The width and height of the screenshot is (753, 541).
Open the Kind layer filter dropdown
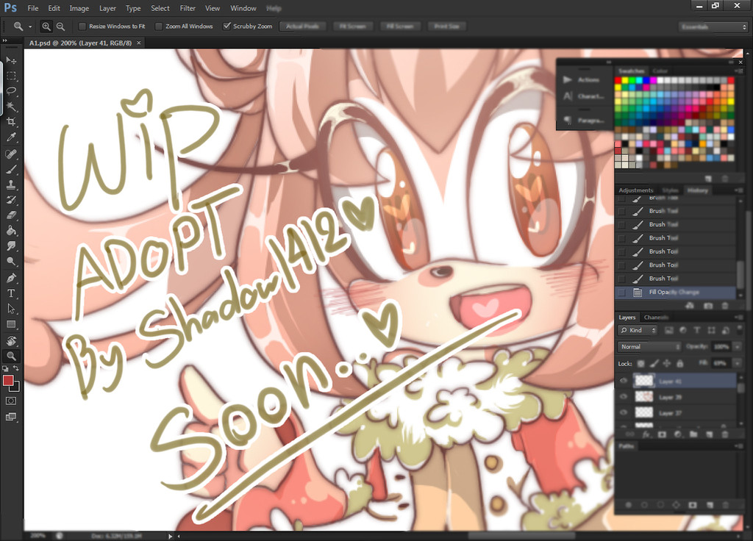coord(638,330)
